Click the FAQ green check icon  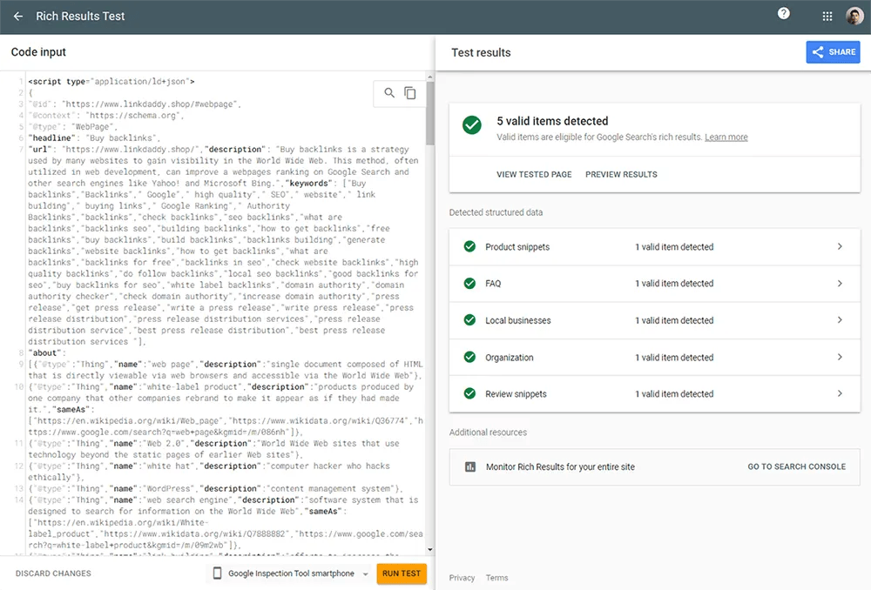point(470,283)
